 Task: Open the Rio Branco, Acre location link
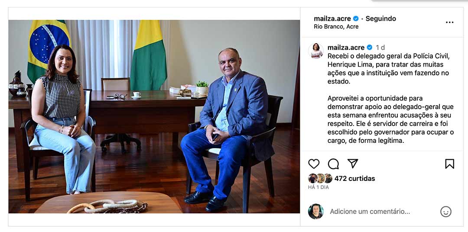[x=336, y=26]
